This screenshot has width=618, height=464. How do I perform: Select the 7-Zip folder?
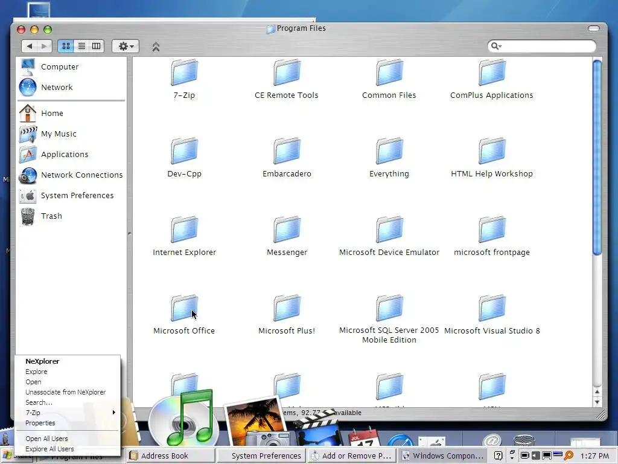[184, 73]
